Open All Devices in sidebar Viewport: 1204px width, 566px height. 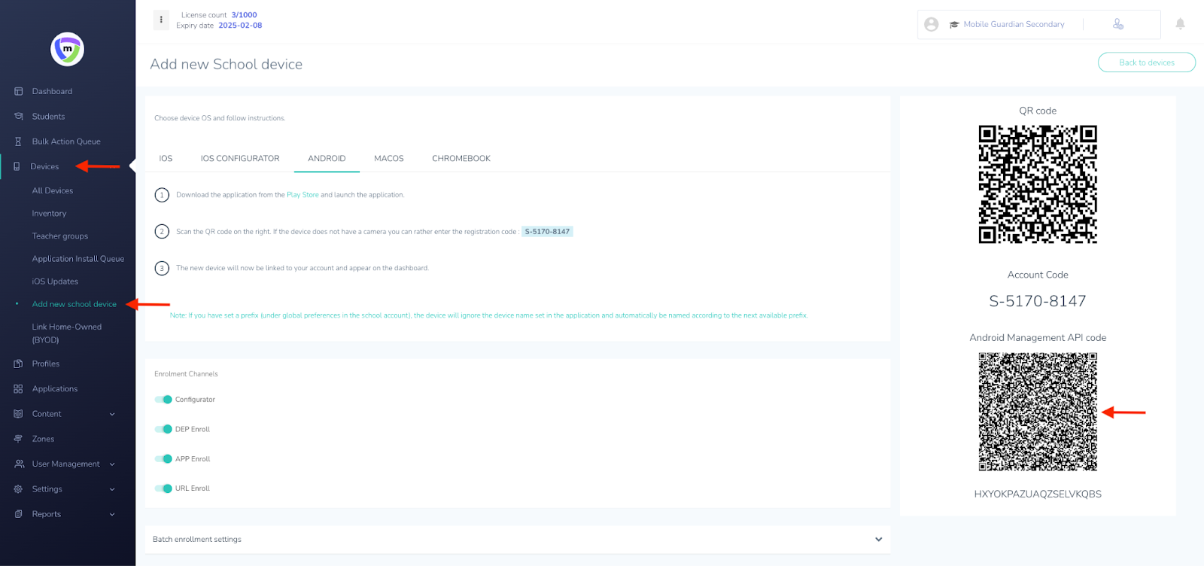point(53,191)
